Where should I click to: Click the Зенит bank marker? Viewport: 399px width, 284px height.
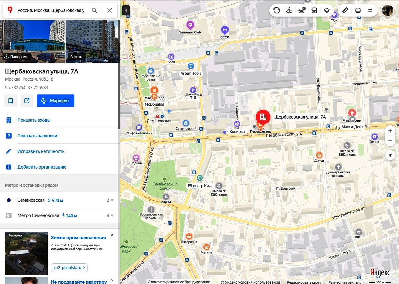click(x=374, y=136)
